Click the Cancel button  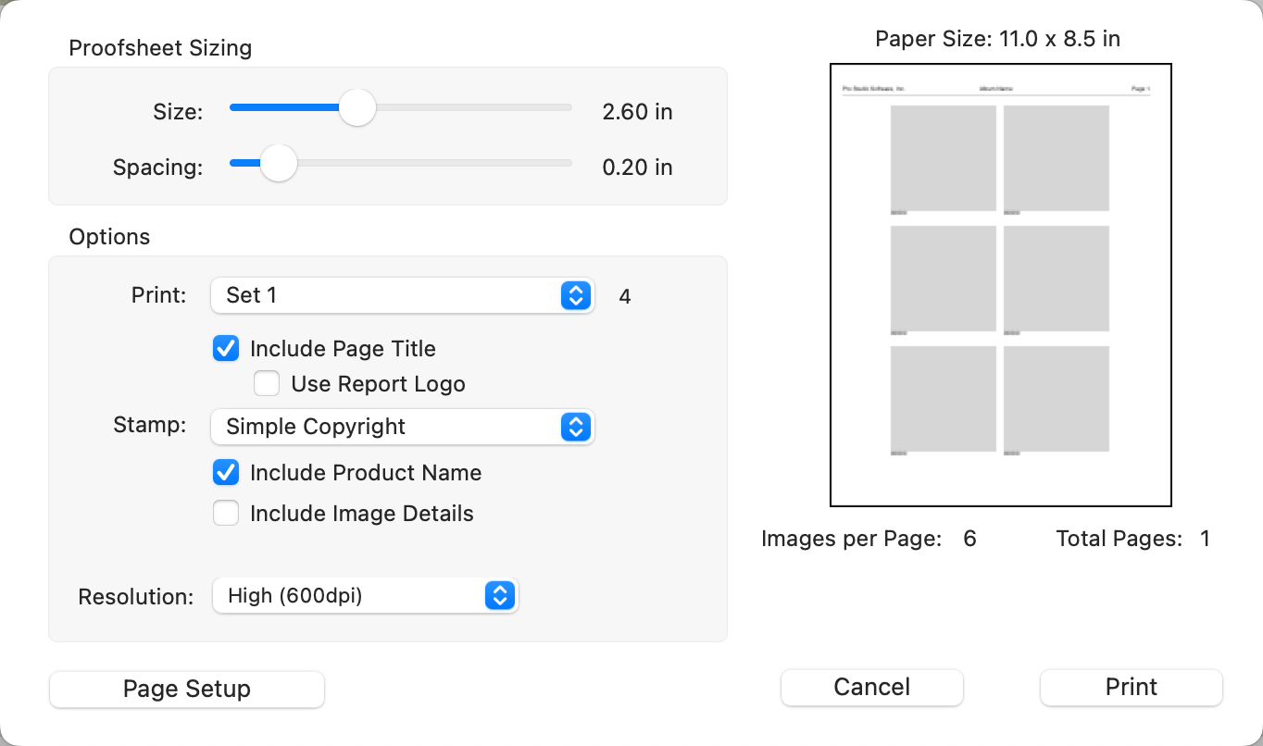(x=872, y=688)
